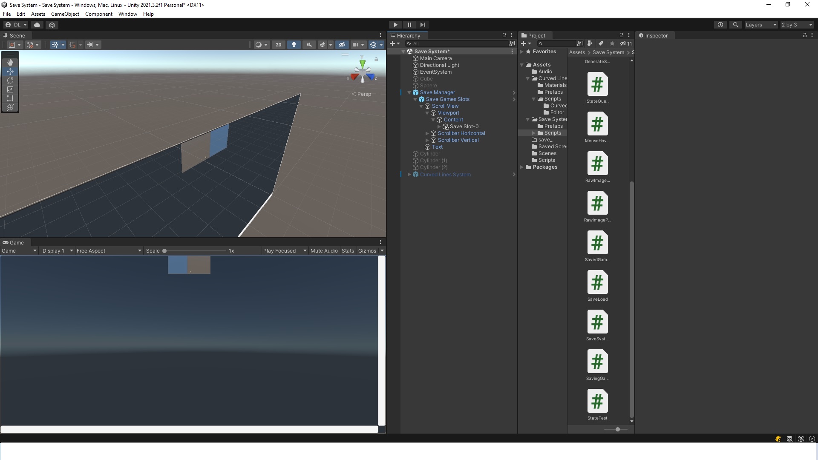Open Unity cloud services

(x=37, y=25)
